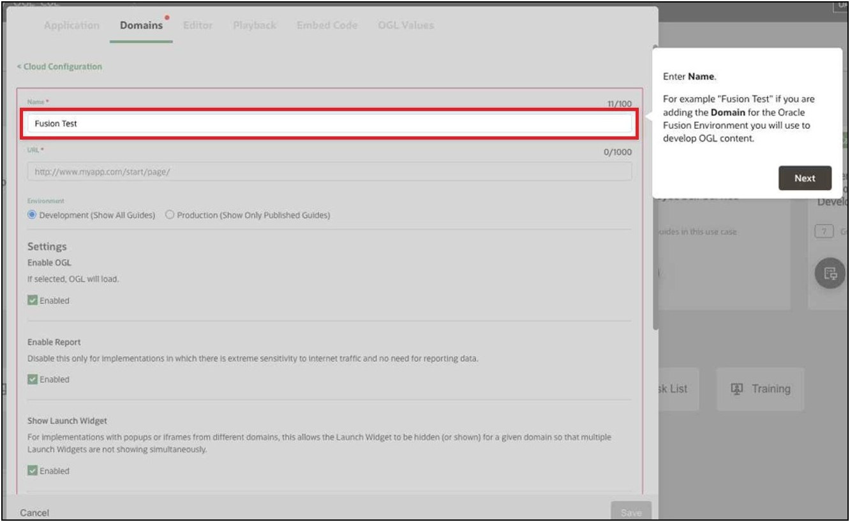Click the URL input field
The image size is (850, 522).
pyautogui.click(x=329, y=171)
